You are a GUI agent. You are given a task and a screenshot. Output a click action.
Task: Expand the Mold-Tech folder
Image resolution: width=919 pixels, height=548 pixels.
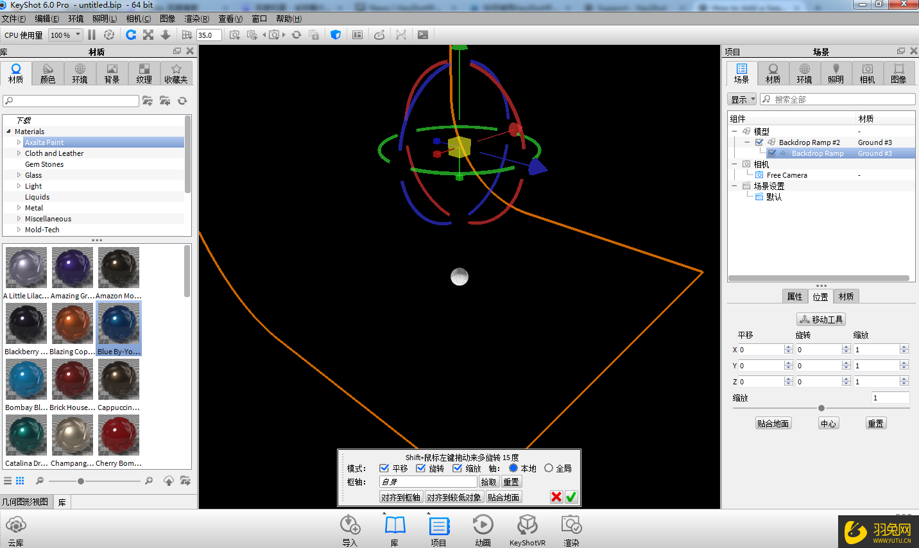coord(19,230)
